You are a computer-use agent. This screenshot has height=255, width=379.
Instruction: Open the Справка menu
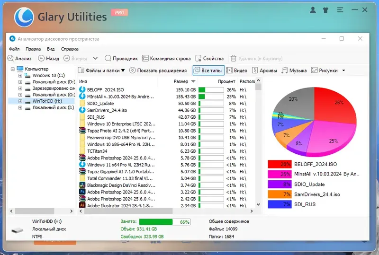[70, 49]
